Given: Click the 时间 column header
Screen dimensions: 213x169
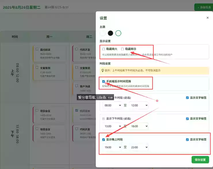Looking at the screenshot, I should pyautogui.click(x=15, y=37).
